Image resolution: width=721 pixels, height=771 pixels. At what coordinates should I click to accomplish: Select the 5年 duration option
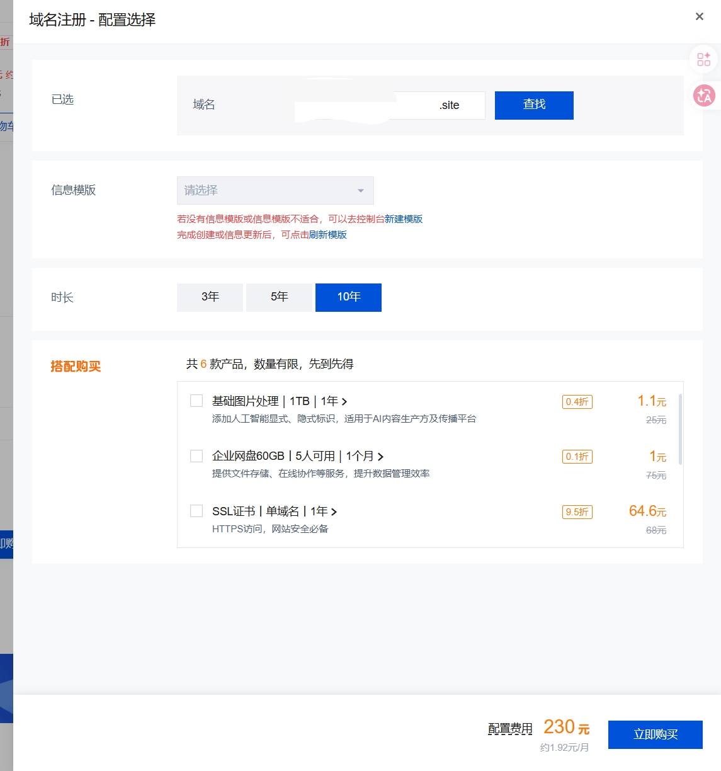click(279, 297)
